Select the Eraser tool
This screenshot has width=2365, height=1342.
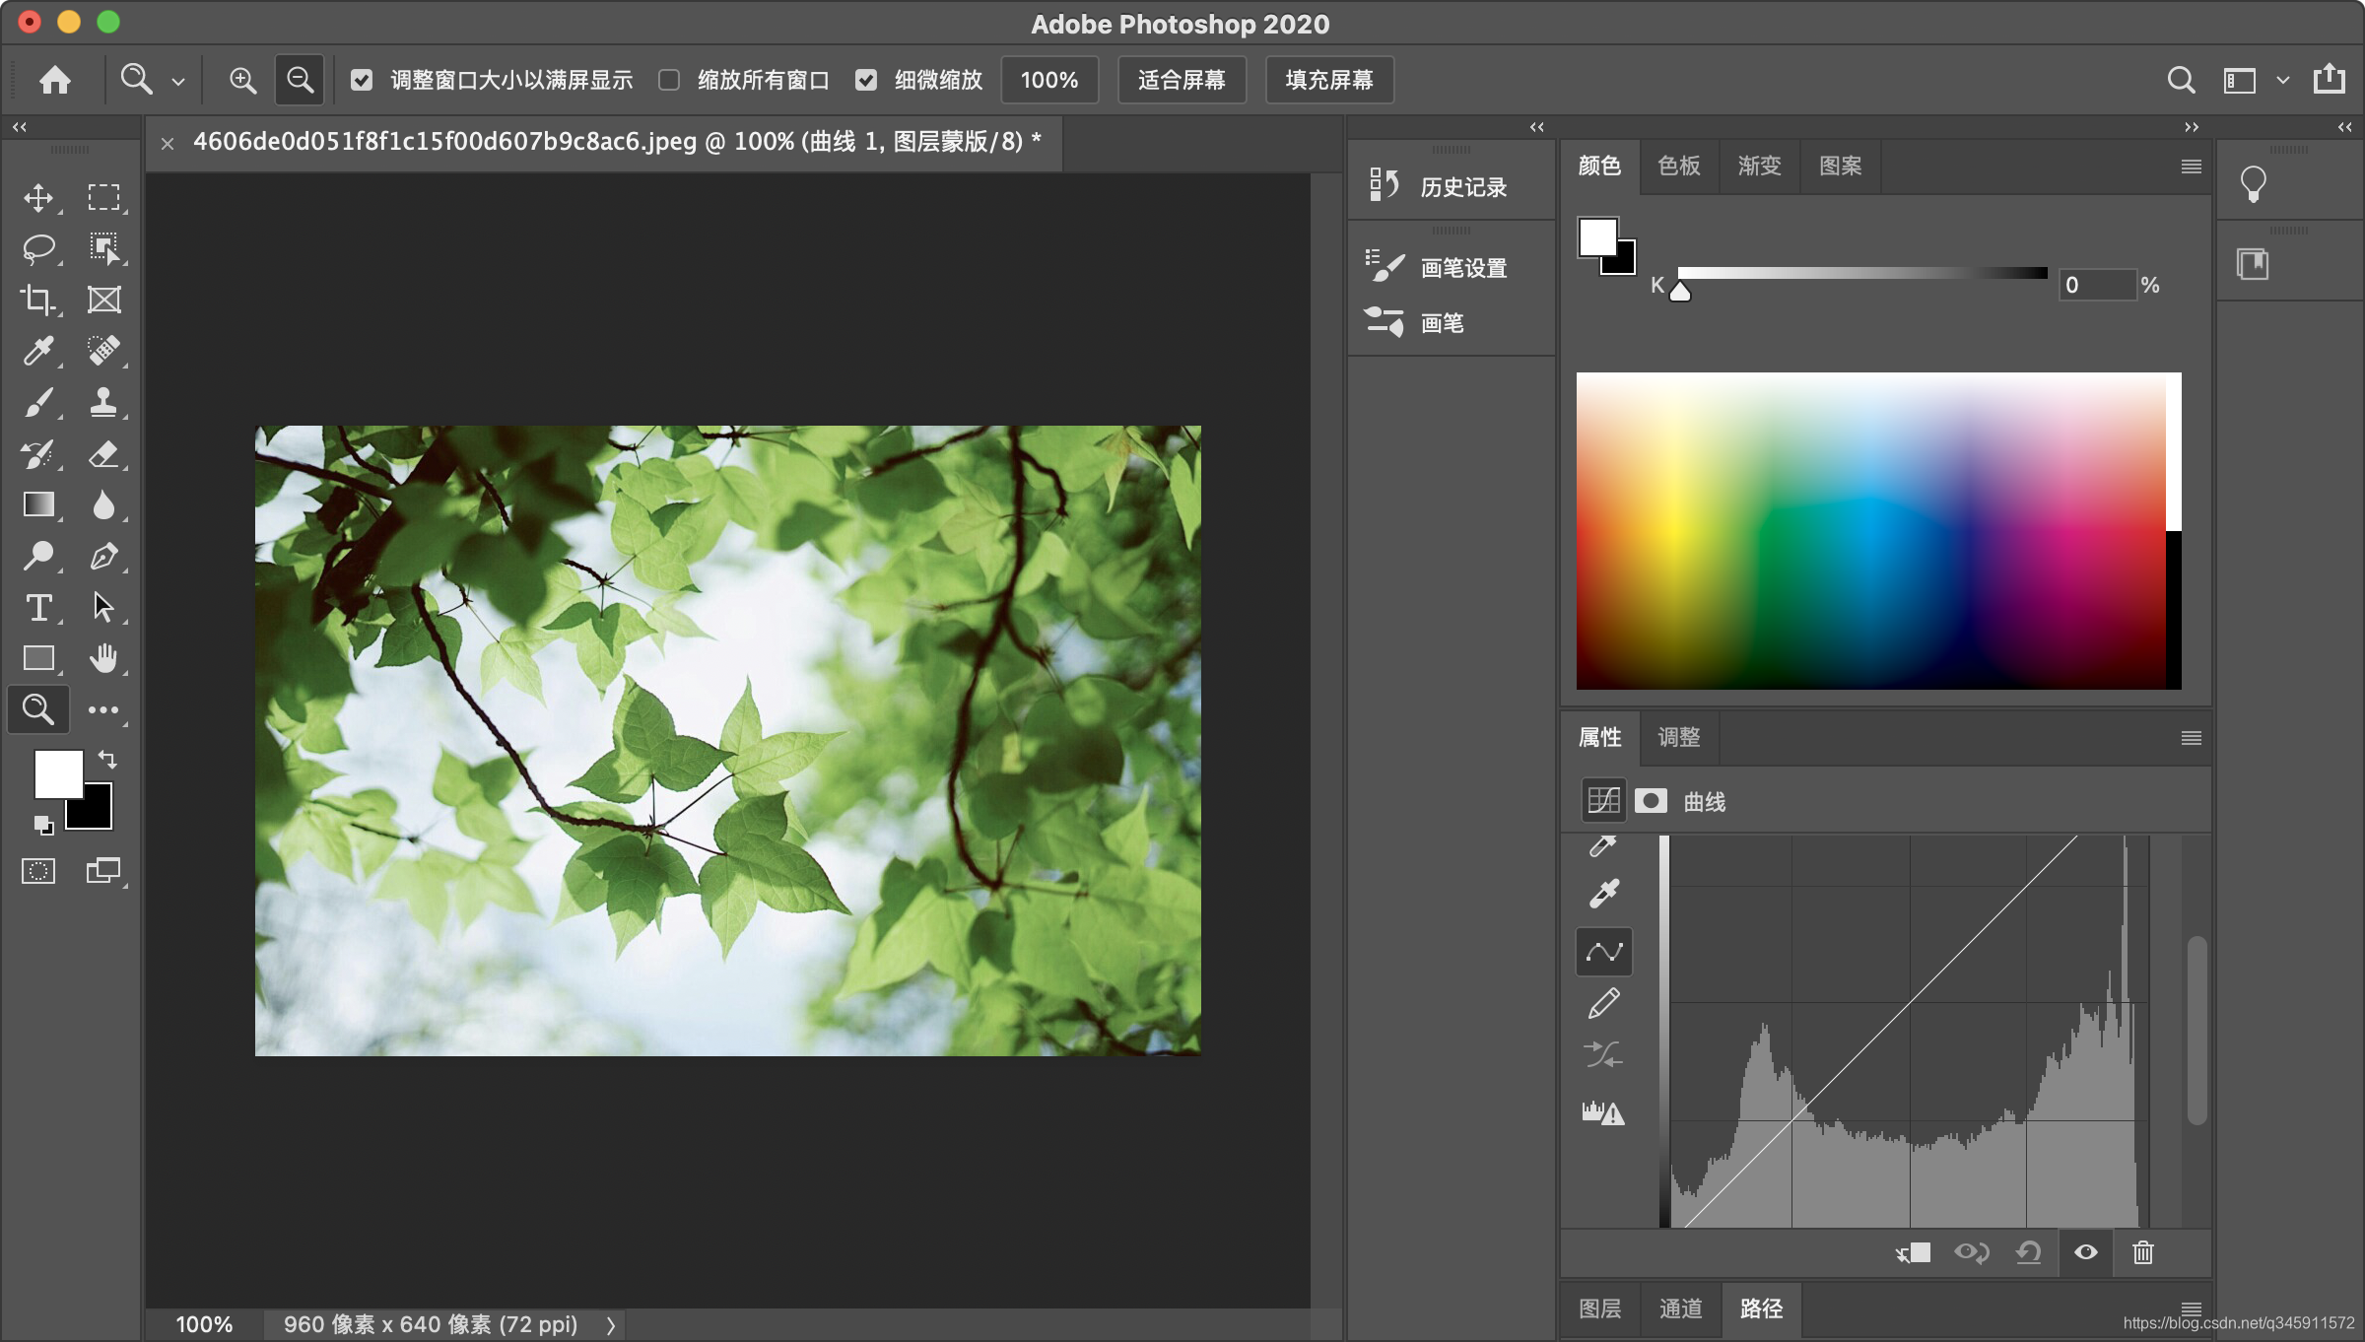coord(103,453)
